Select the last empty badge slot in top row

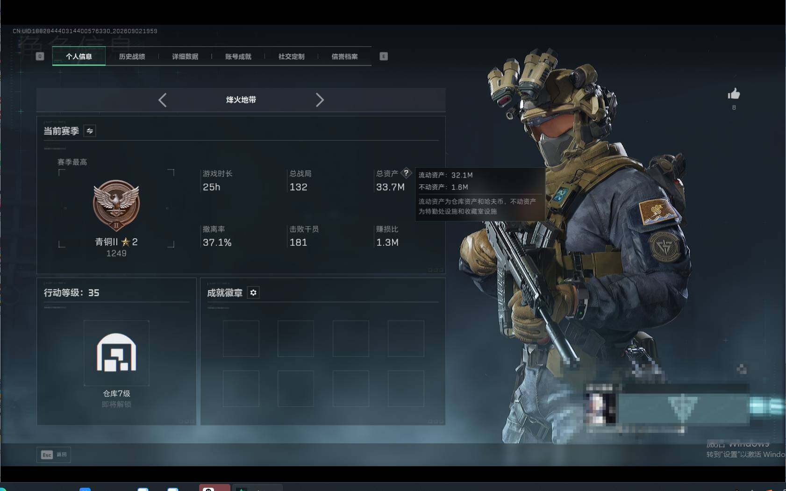(406, 339)
